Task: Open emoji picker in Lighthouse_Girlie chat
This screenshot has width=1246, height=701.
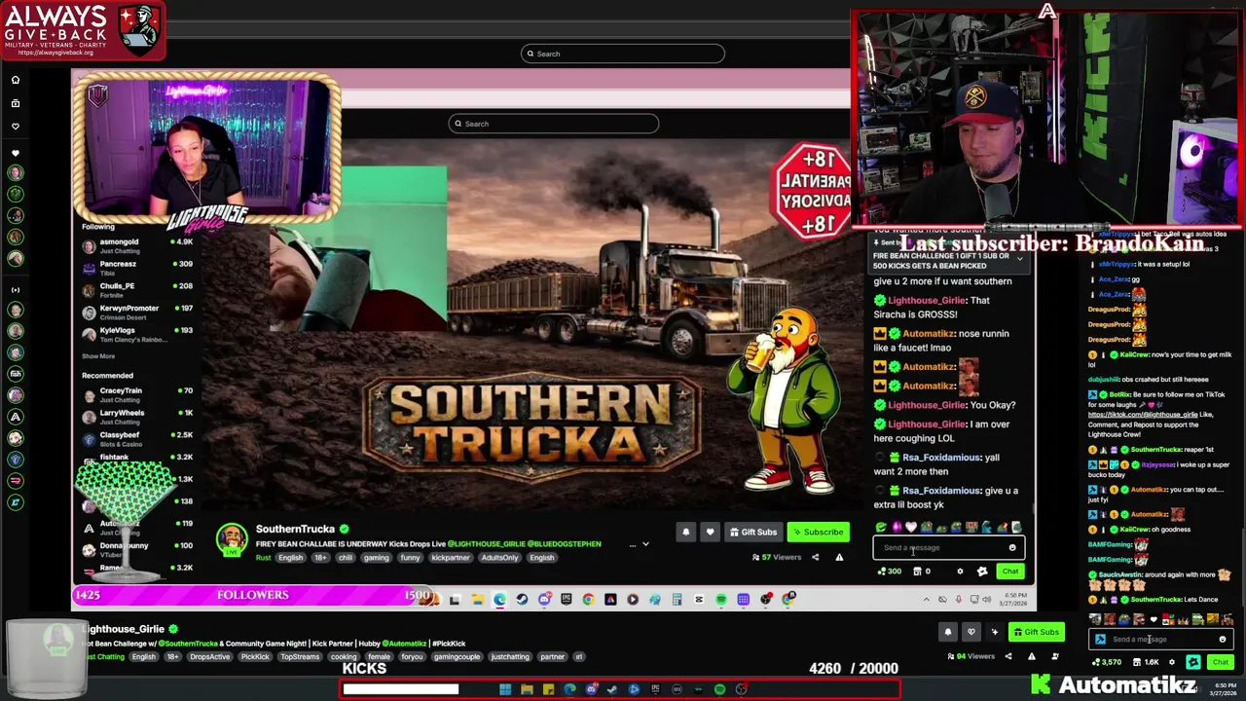Action: (1223, 640)
